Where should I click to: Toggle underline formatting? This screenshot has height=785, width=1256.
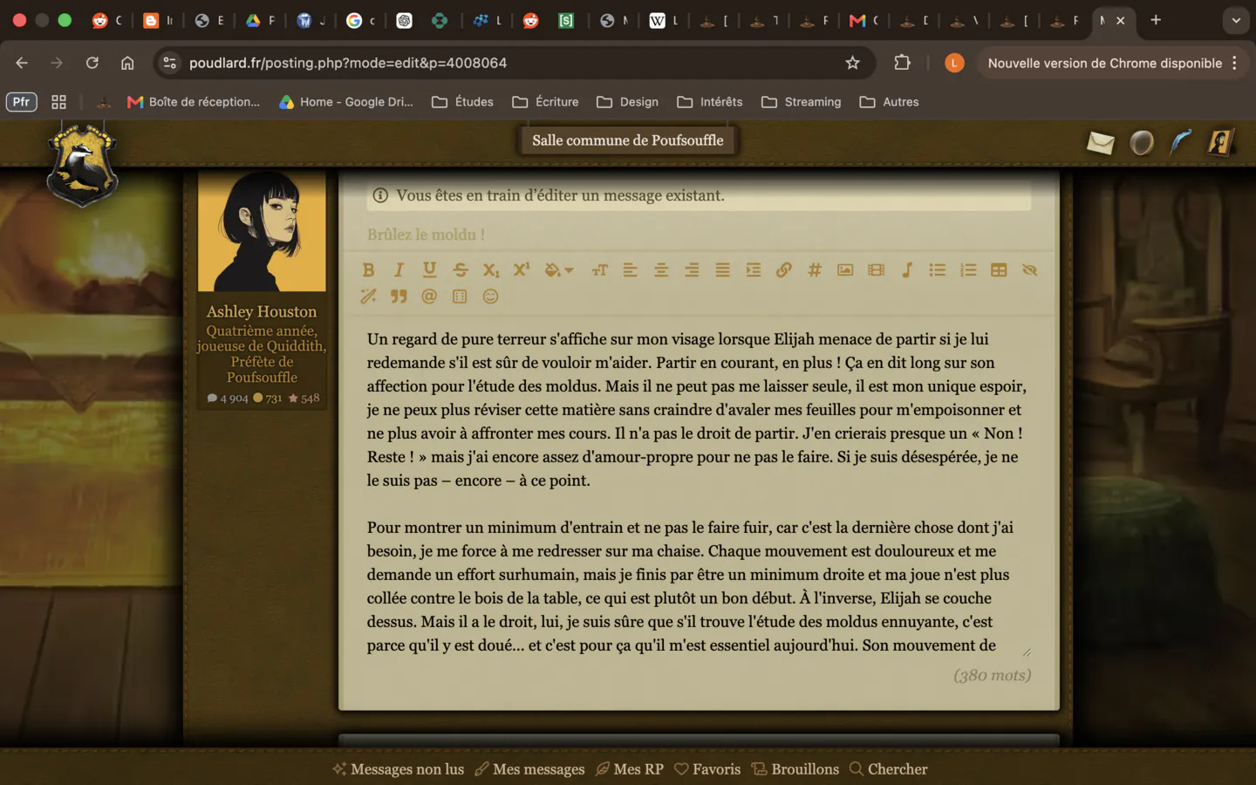[429, 270]
